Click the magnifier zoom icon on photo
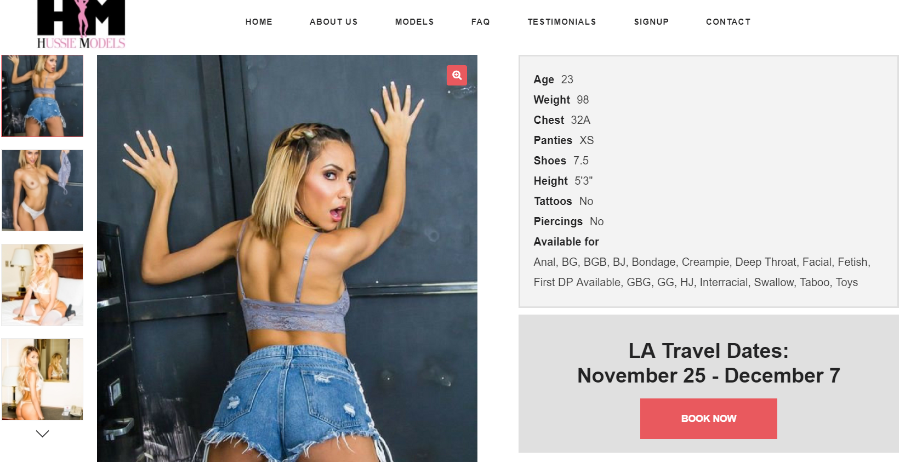 tap(457, 76)
